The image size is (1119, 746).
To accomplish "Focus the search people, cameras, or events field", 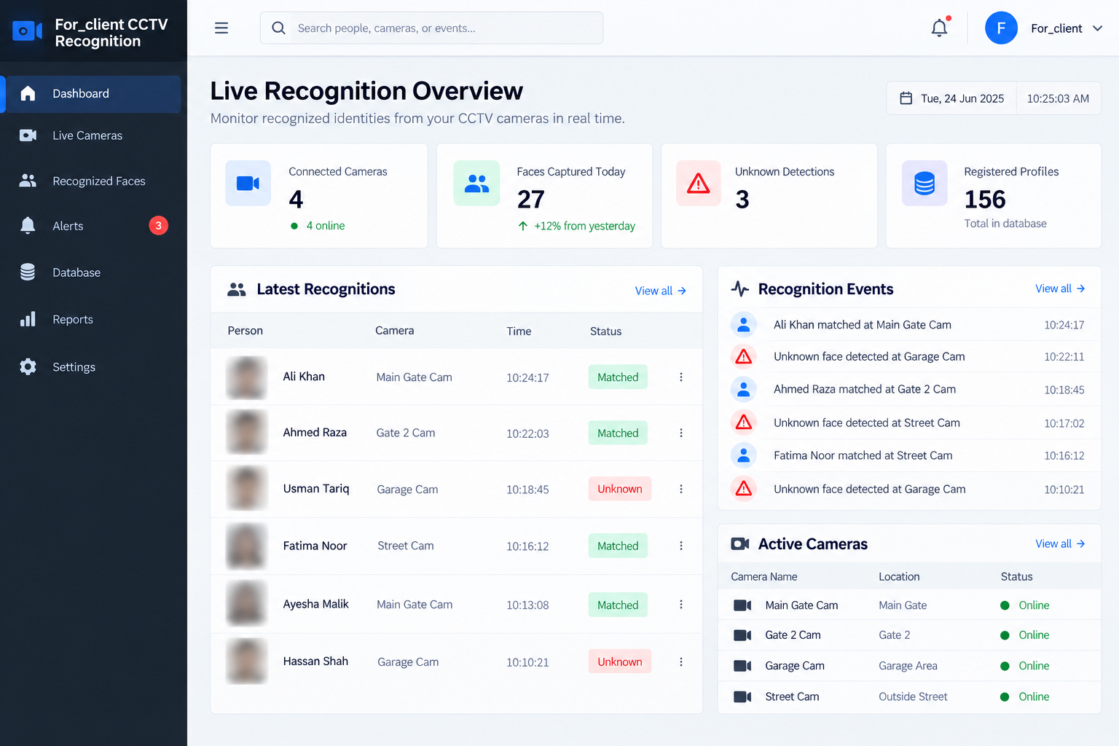I will tap(431, 28).
